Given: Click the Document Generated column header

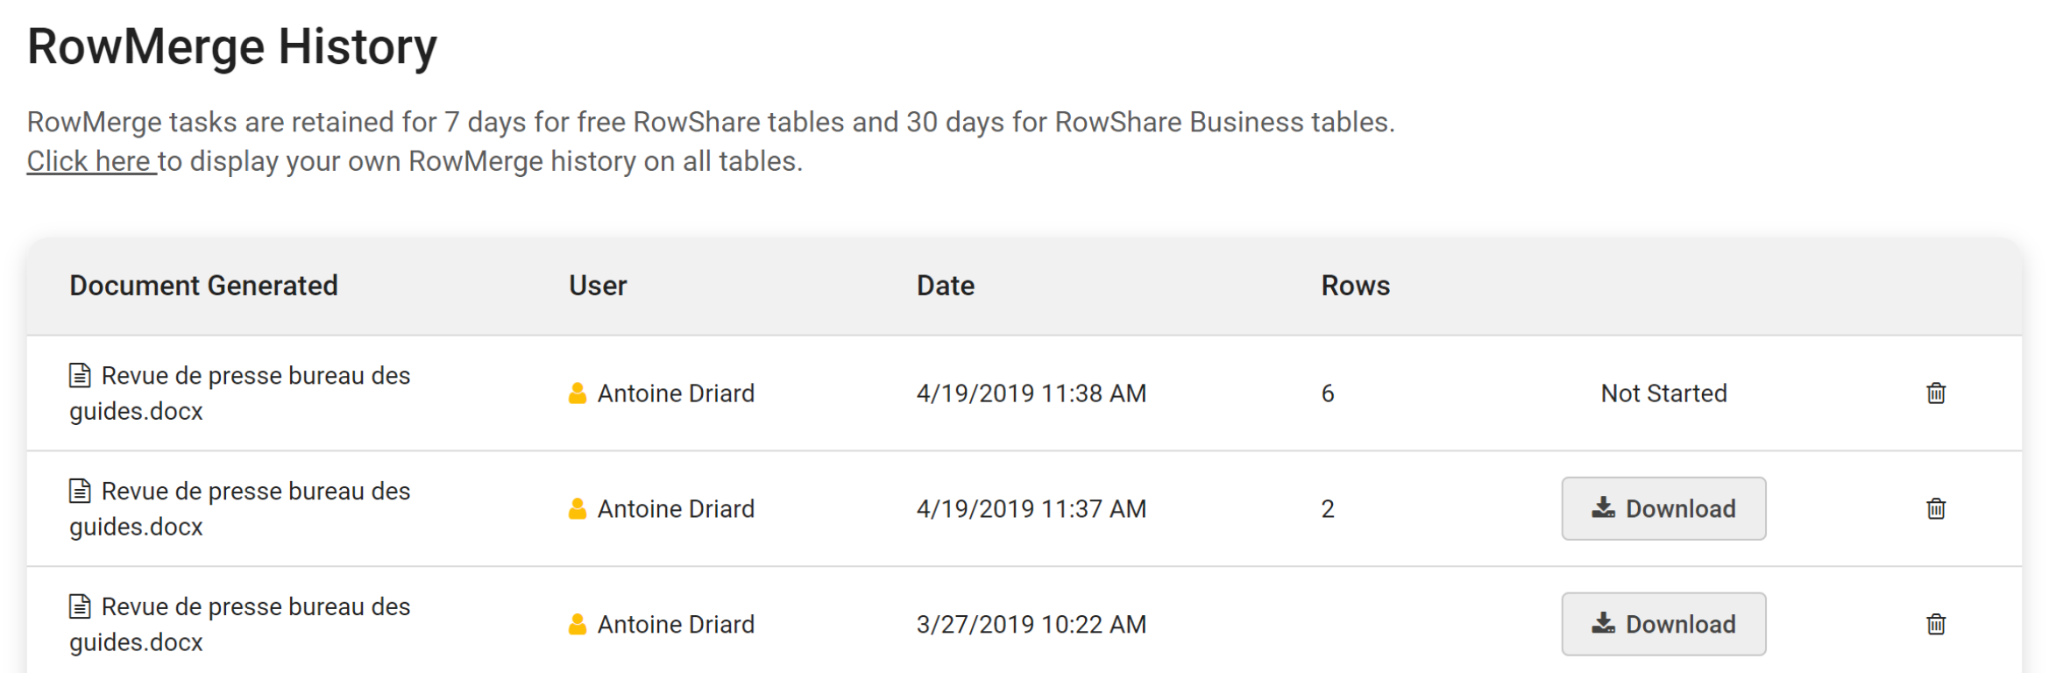Looking at the screenshot, I should (203, 286).
